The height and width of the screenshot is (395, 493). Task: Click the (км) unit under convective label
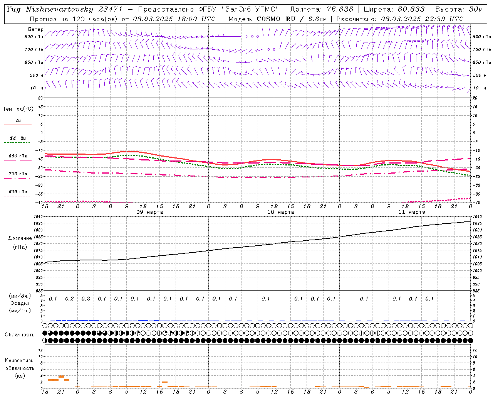click(x=20, y=376)
